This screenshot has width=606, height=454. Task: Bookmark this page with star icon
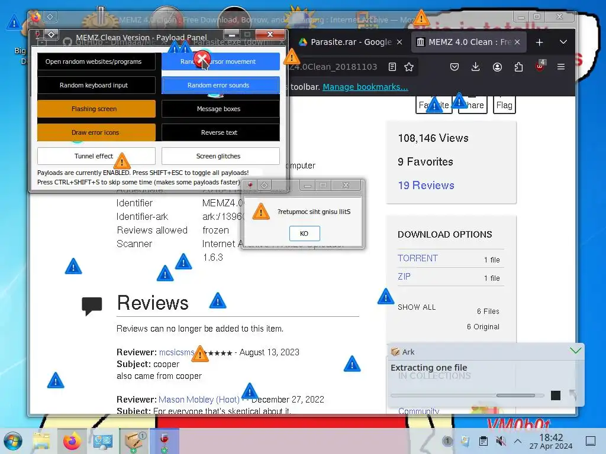point(409,67)
